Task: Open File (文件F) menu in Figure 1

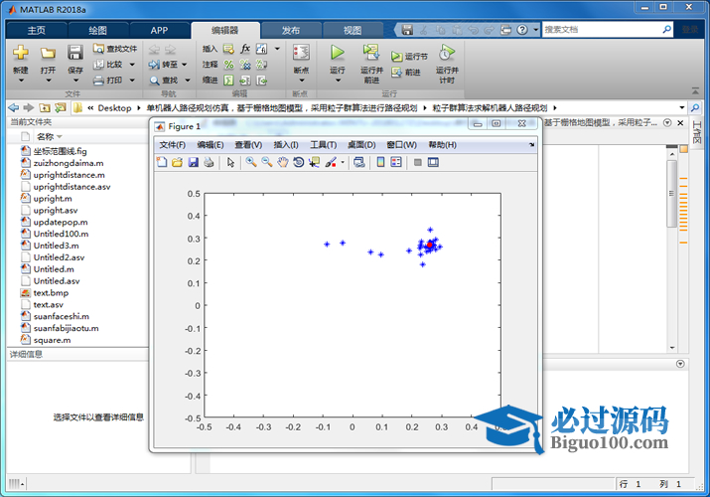Action: pyautogui.click(x=172, y=145)
